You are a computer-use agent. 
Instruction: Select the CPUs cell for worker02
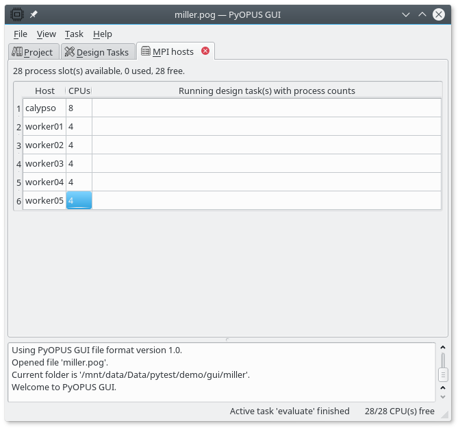79,145
